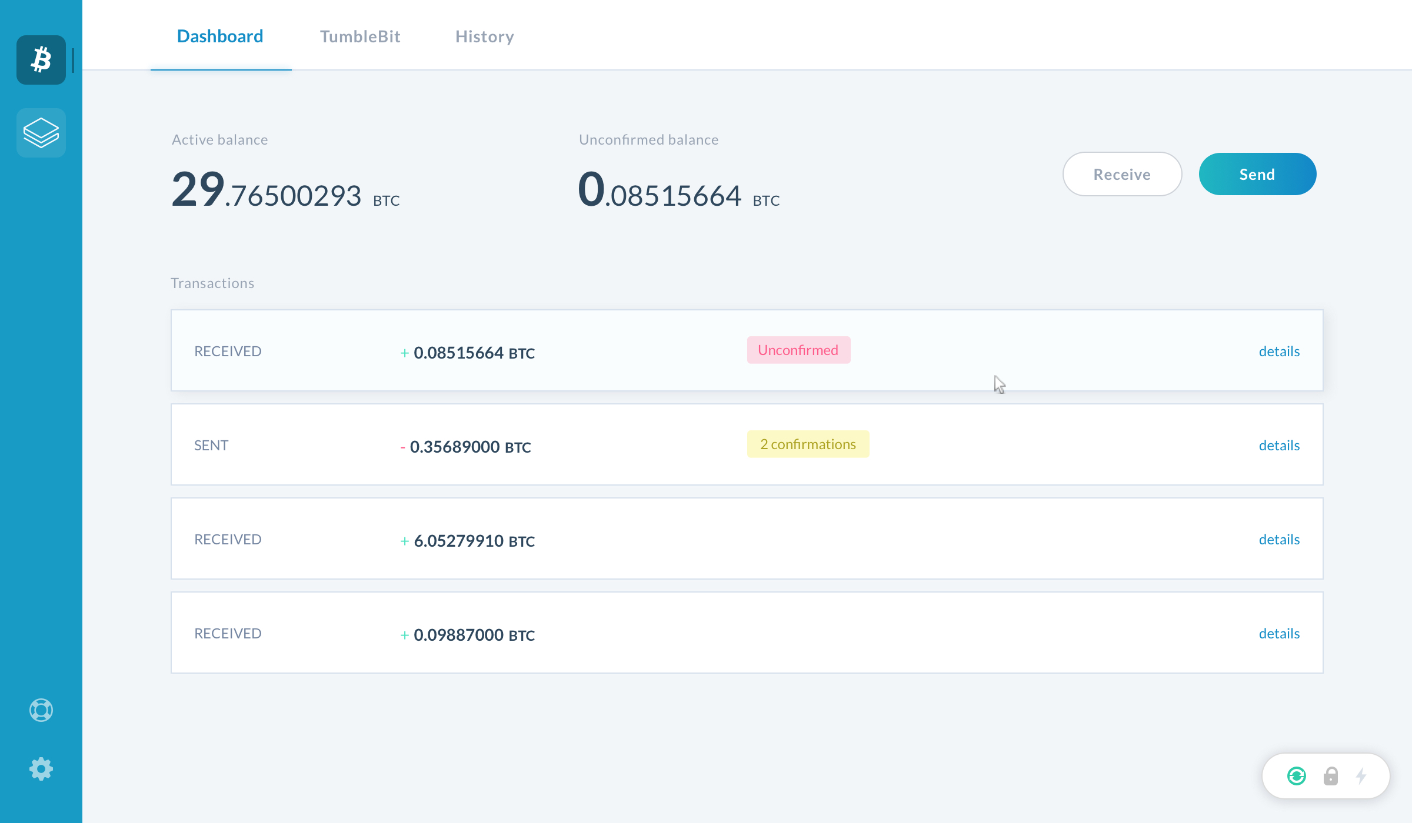Select the Dashboard tab

pyautogui.click(x=220, y=36)
